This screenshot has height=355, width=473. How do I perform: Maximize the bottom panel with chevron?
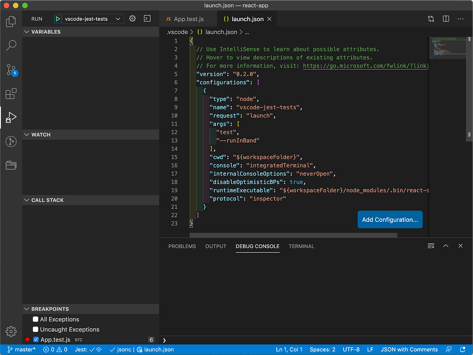pyautogui.click(x=446, y=246)
